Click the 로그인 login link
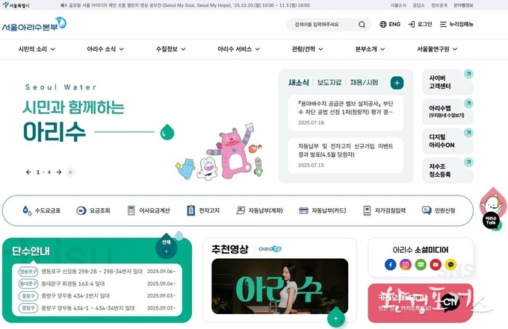 pyautogui.click(x=420, y=25)
